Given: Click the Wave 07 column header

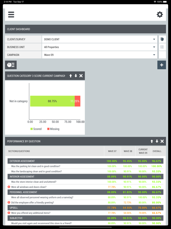Looking at the screenshot, I should coord(112,151).
